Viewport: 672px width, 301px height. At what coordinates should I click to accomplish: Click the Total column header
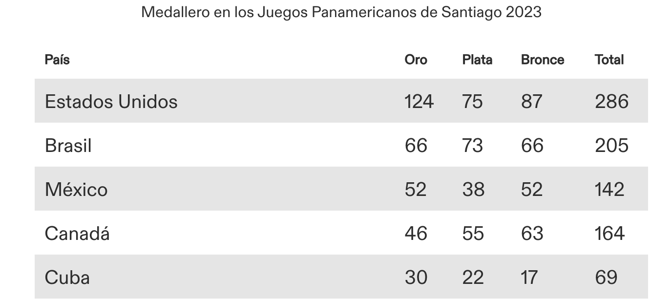coord(609,60)
